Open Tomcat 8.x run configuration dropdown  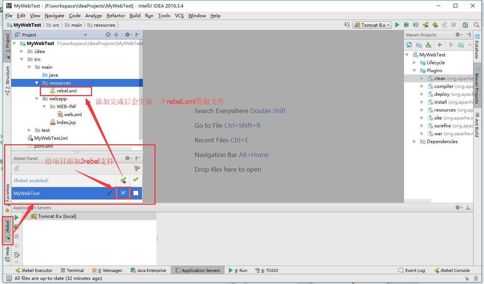click(x=372, y=25)
